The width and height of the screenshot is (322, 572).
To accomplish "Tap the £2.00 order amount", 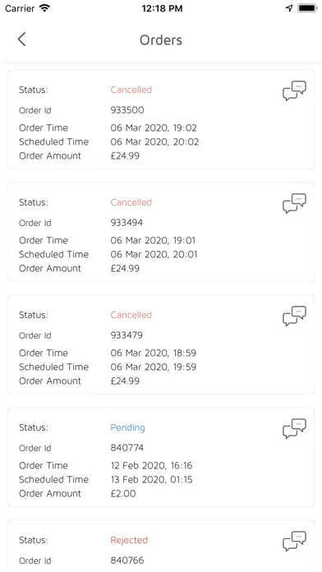I will point(123,494).
